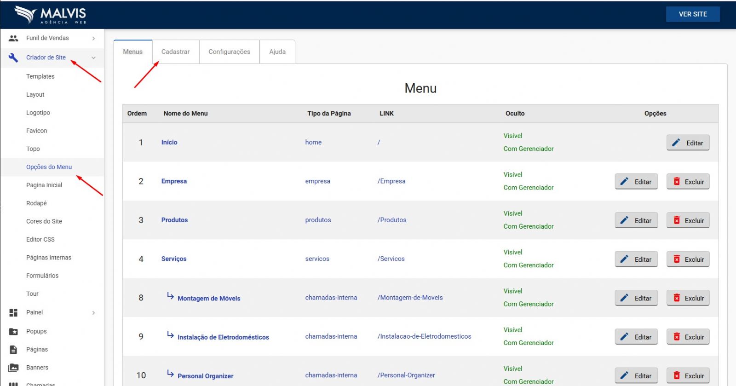This screenshot has height=386, width=736.
Task: Delete the Produtos menu with Excluir
Action: click(x=688, y=220)
